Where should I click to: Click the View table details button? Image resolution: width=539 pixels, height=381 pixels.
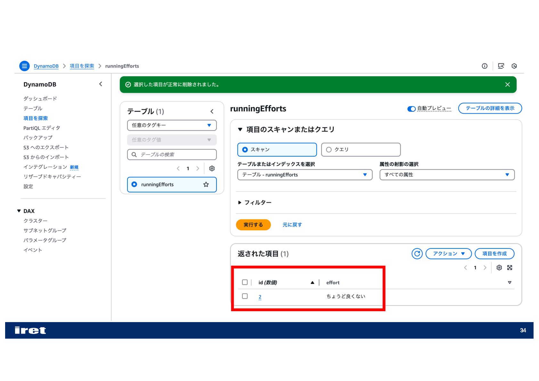(490, 108)
